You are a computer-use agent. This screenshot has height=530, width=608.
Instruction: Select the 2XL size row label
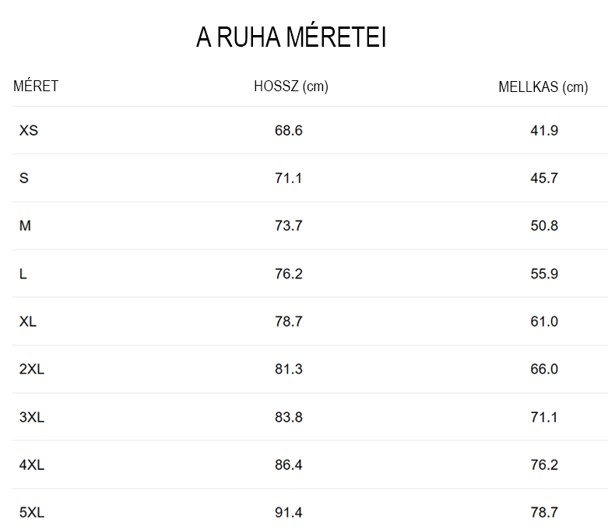pyautogui.click(x=32, y=369)
